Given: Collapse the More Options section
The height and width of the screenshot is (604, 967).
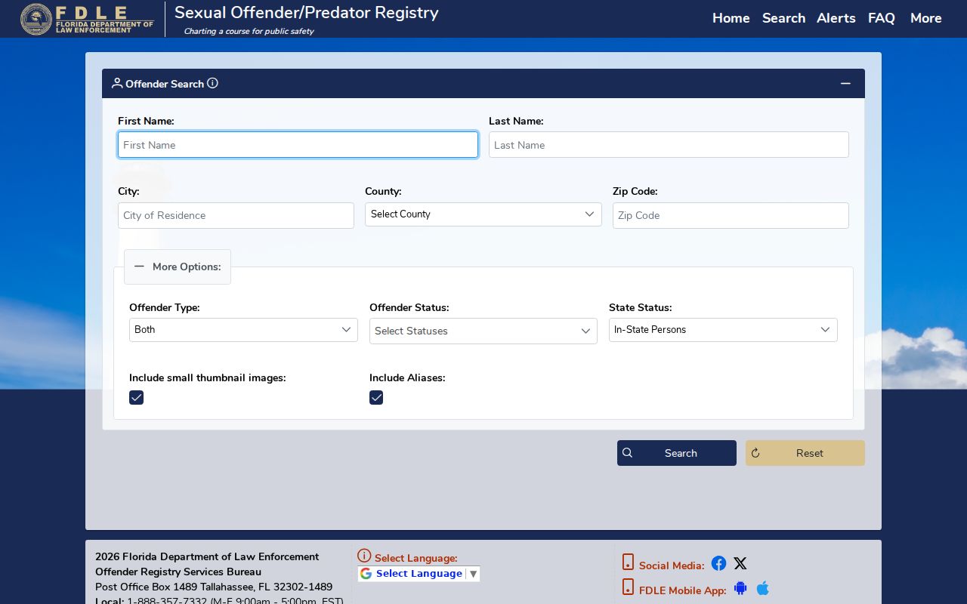Looking at the screenshot, I should pos(178,267).
